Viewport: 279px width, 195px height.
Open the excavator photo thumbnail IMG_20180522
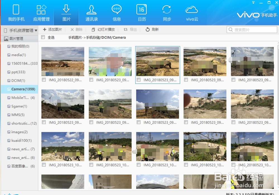coord(63,61)
